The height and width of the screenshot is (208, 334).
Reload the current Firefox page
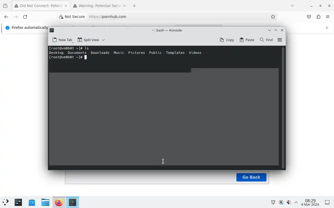[x=25, y=17]
